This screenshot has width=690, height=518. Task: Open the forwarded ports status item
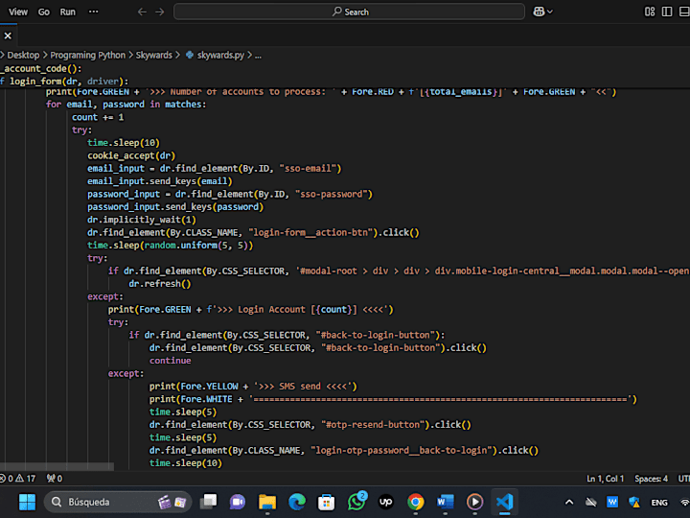[55, 479]
